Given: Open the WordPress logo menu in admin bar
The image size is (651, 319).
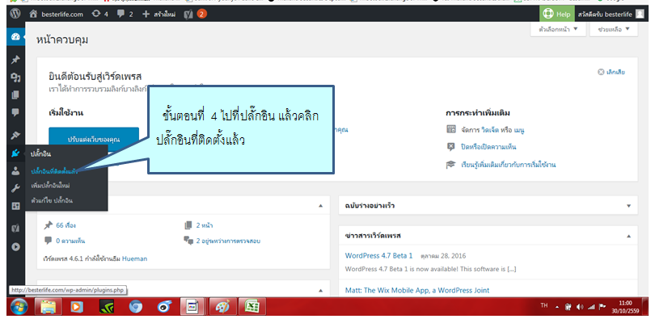Looking at the screenshot, I should point(15,14).
